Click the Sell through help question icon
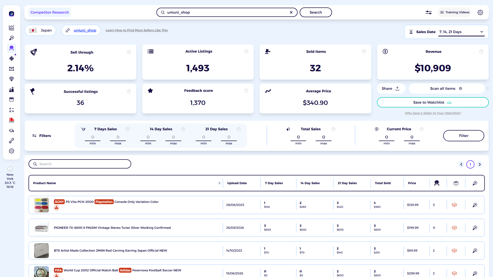The width and height of the screenshot is (493, 277). click(129, 52)
